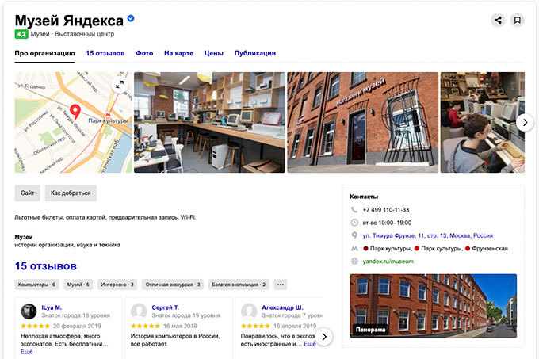Select the Богатая экспозиция review tag
539x359 pixels.
pyautogui.click(x=238, y=285)
